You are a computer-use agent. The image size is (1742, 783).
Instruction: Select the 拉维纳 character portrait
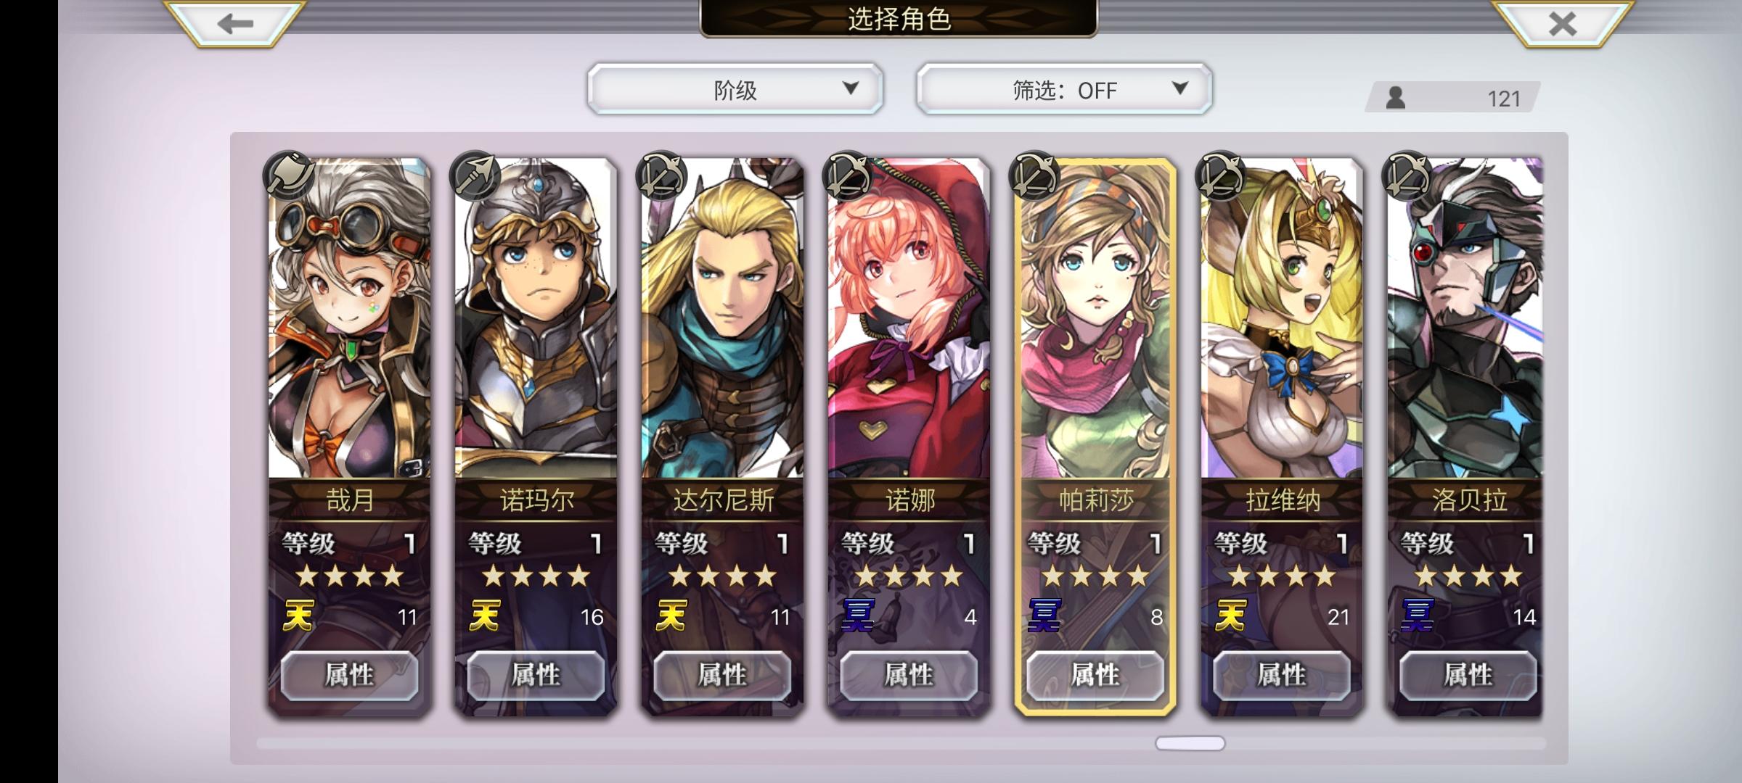[1282, 319]
